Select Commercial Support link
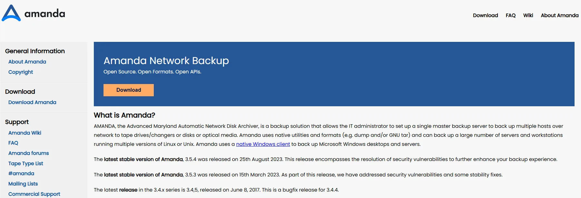Viewport: 581px width, 198px height. 34,194
